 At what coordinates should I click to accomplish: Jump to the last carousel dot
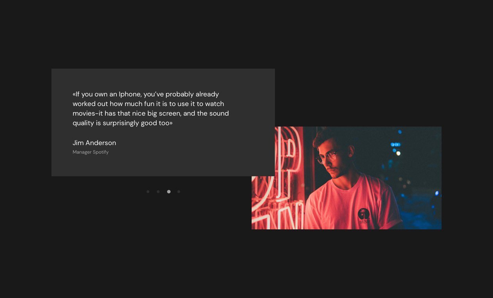click(179, 192)
